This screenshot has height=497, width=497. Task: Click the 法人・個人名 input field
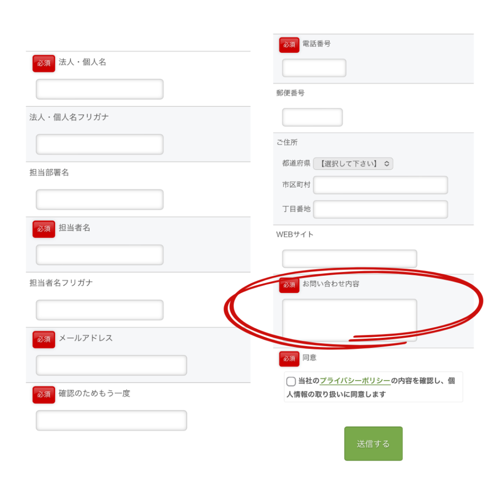click(x=99, y=89)
